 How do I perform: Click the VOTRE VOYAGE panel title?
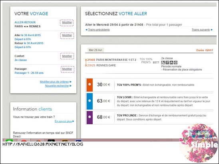(x=31, y=14)
